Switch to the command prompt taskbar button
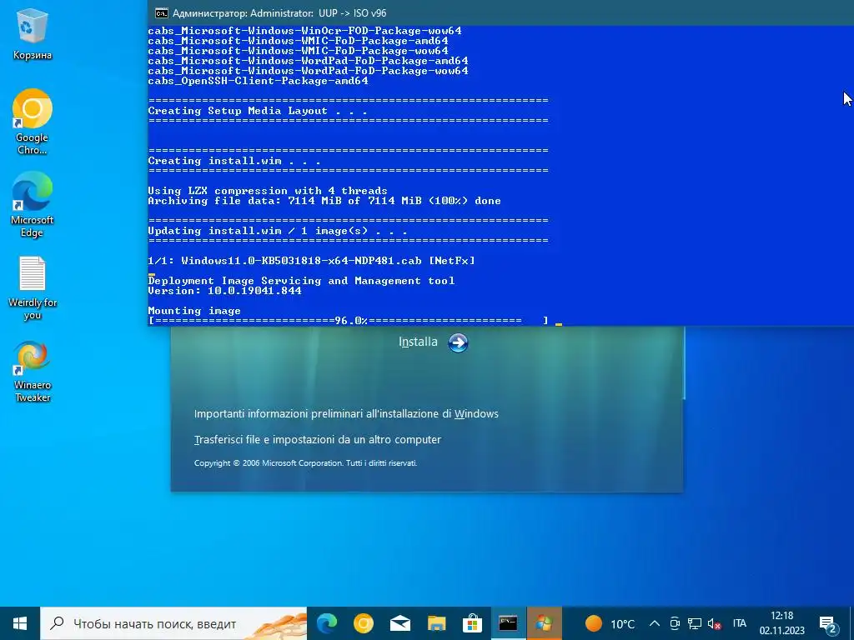This screenshot has height=640, width=854. (x=508, y=623)
